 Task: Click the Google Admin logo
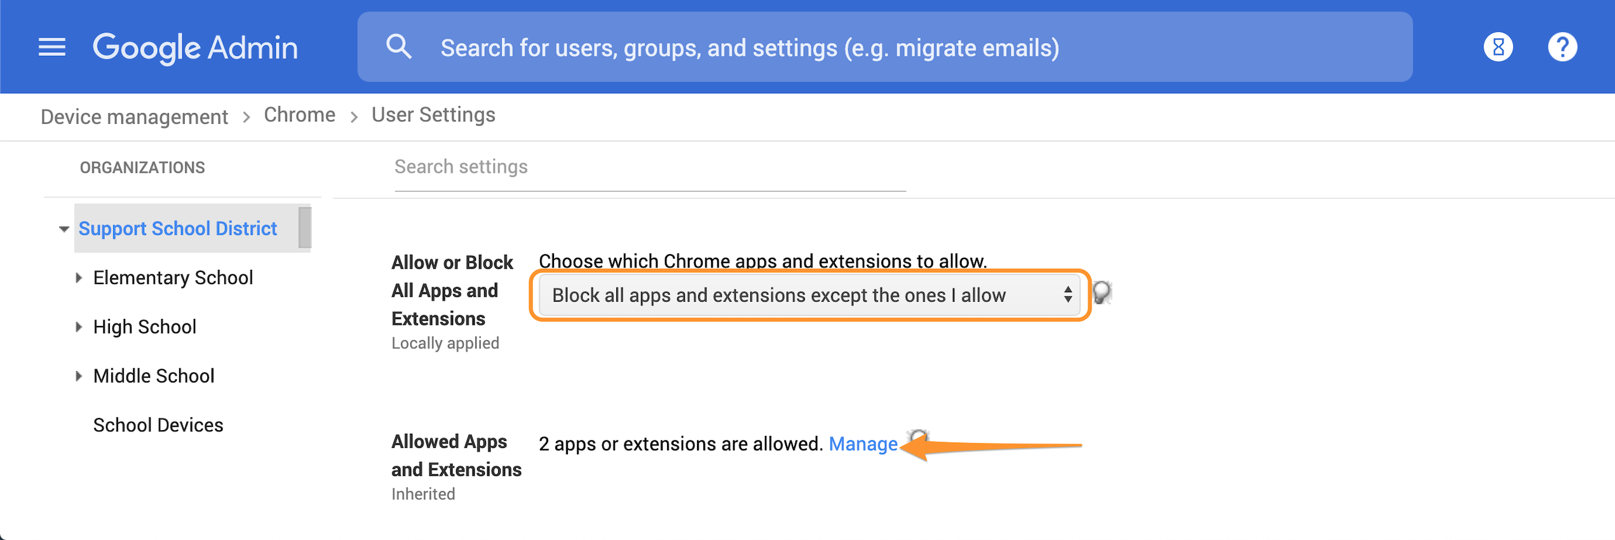(x=195, y=48)
